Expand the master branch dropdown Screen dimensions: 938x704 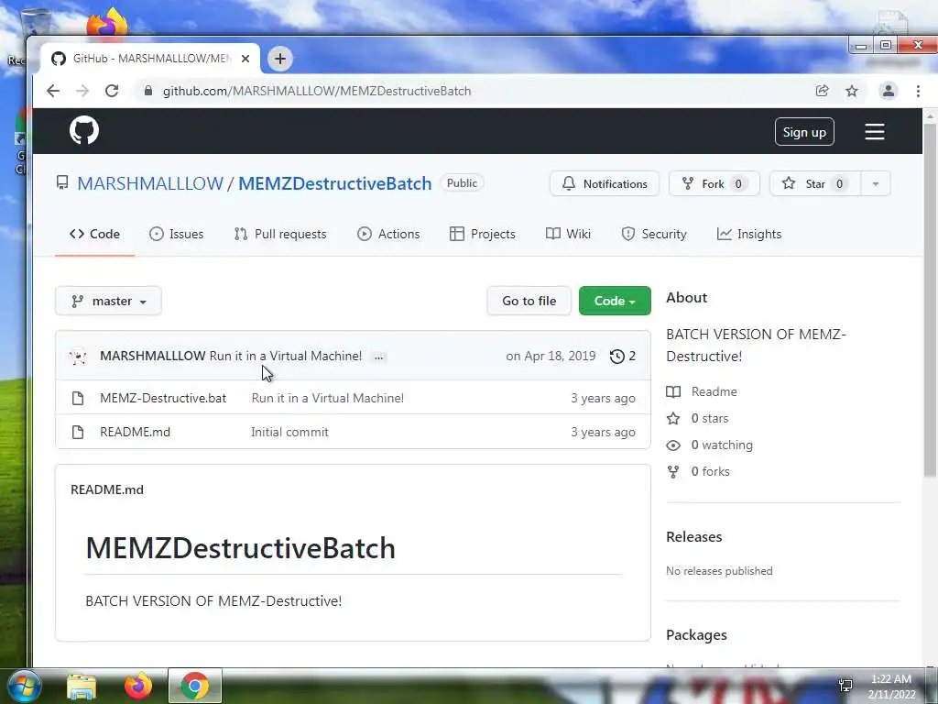tap(108, 301)
